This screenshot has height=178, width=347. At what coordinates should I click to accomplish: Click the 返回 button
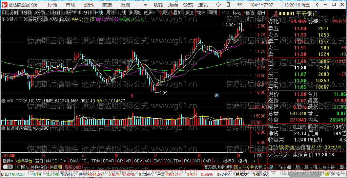[261, 13]
